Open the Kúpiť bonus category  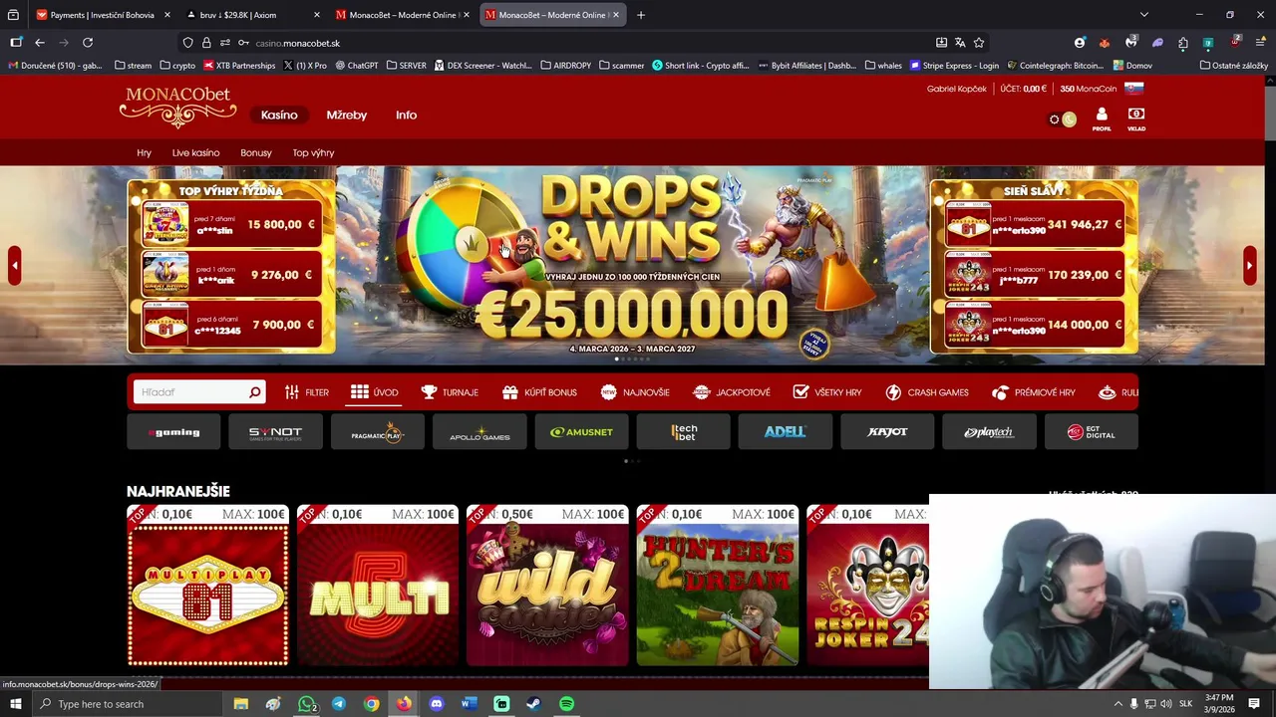539,392
